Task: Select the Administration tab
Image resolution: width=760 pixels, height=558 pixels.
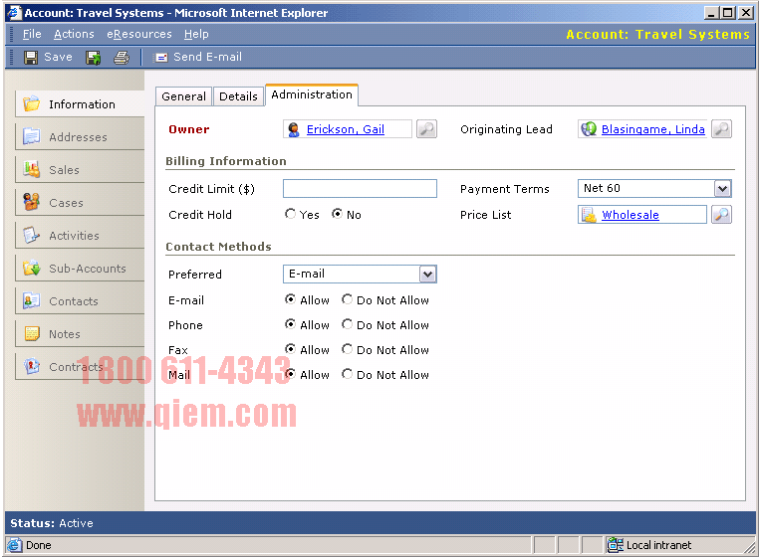Action: pos(312,94)
